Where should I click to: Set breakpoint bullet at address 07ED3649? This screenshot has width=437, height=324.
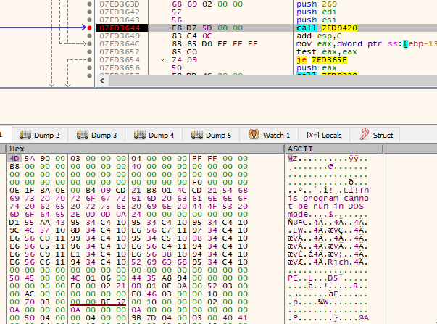point(89,36)
